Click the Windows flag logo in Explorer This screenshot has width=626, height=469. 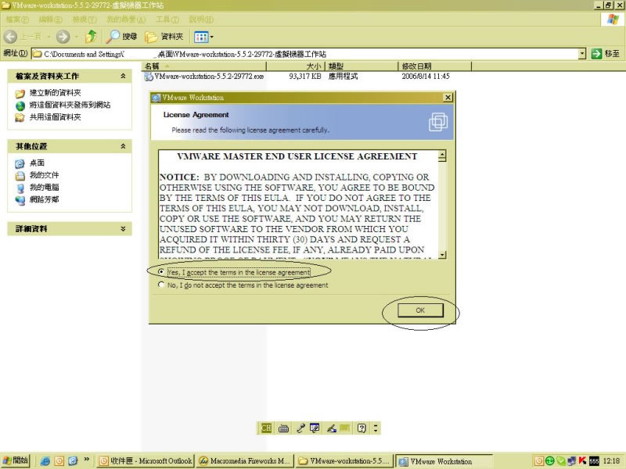pyautogui.click(x=613, y=19)
